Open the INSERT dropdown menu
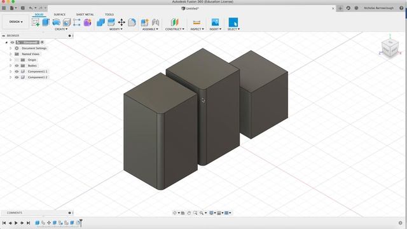The width and height of the screenshot is (407, 229). [x=215, y=29]
